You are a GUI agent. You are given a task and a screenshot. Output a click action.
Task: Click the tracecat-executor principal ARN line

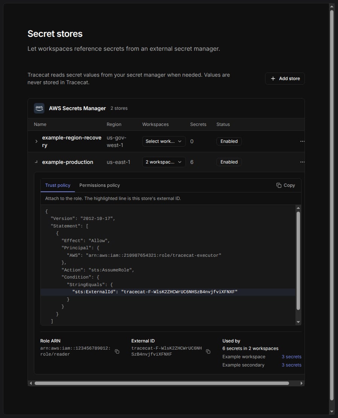pyautogui.click(x=144, y=255)
